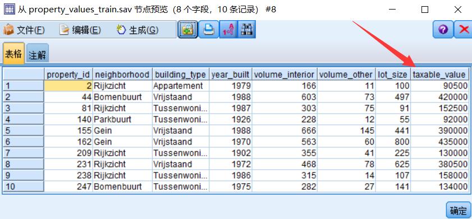Click property_id cell 231
Image resolution: width=472 pixels, height=219 pixels.
[68, 164]
